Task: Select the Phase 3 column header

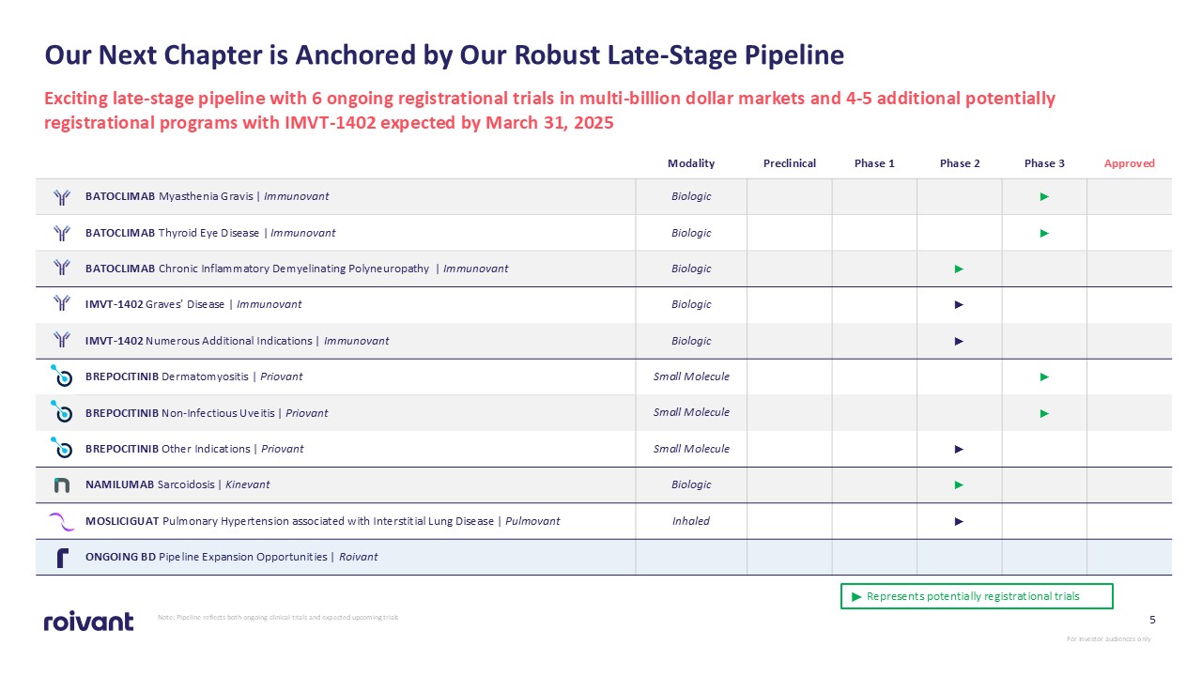Action: [x=1044, y=163]
